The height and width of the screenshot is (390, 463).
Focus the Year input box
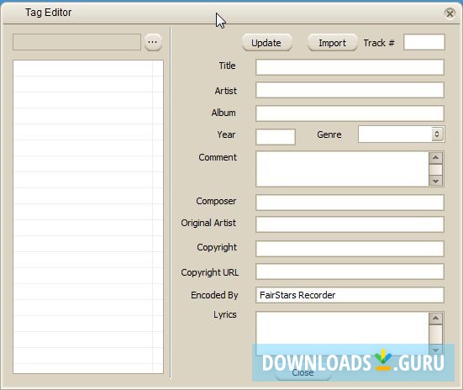tap(276, 137)
